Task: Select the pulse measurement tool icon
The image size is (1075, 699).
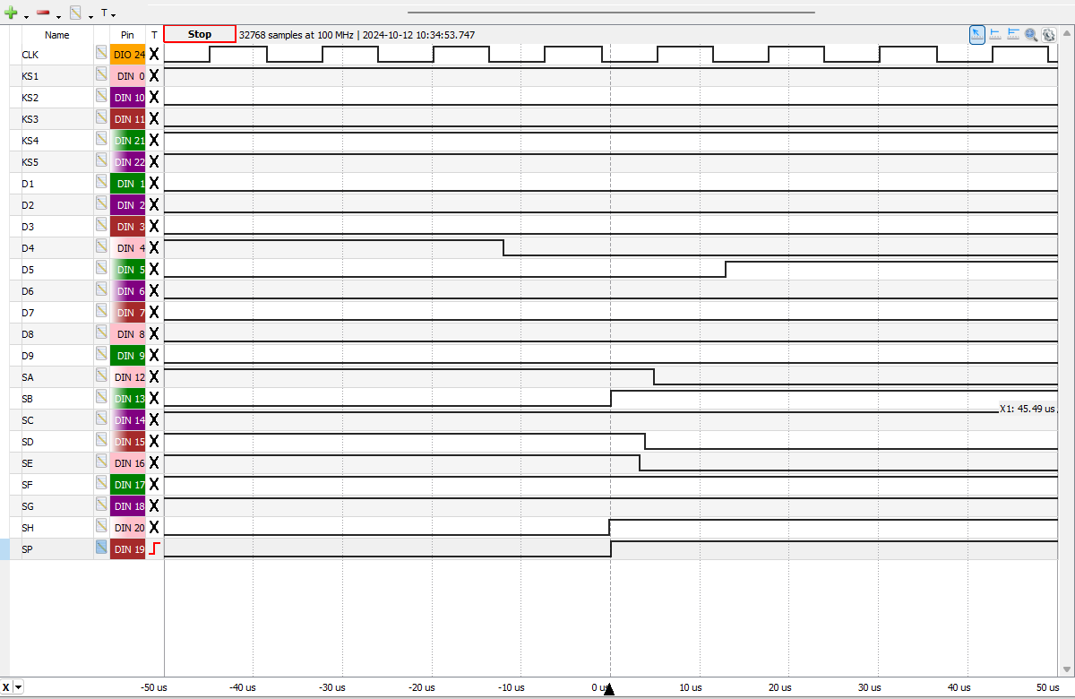Action: [x=995, y=34]
